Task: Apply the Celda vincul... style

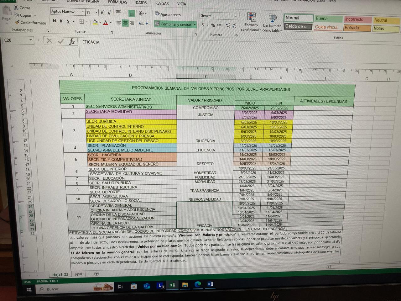Action: [328, 27]
